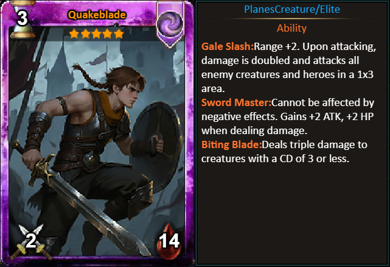The height and width of the screenshot is (267, 390).
Task: Click the cooldown number 3
Action: (23, 18)
